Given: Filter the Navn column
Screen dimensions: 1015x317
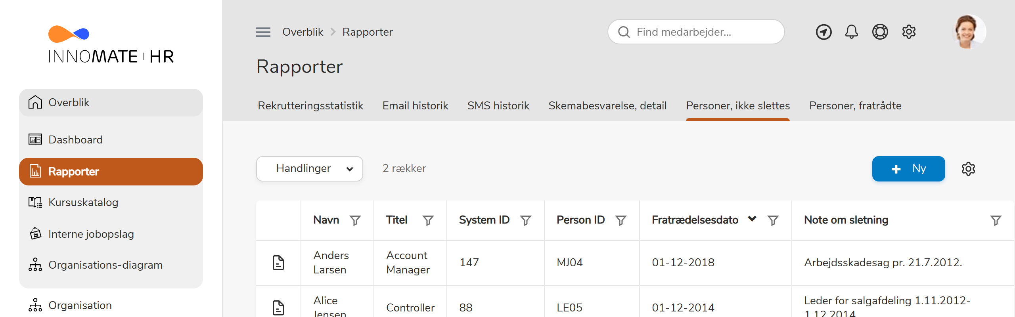Looking at the screenshot, I should (x=355, y=220).
